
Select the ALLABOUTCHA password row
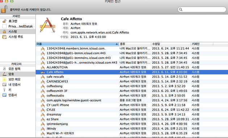point(132,67)
